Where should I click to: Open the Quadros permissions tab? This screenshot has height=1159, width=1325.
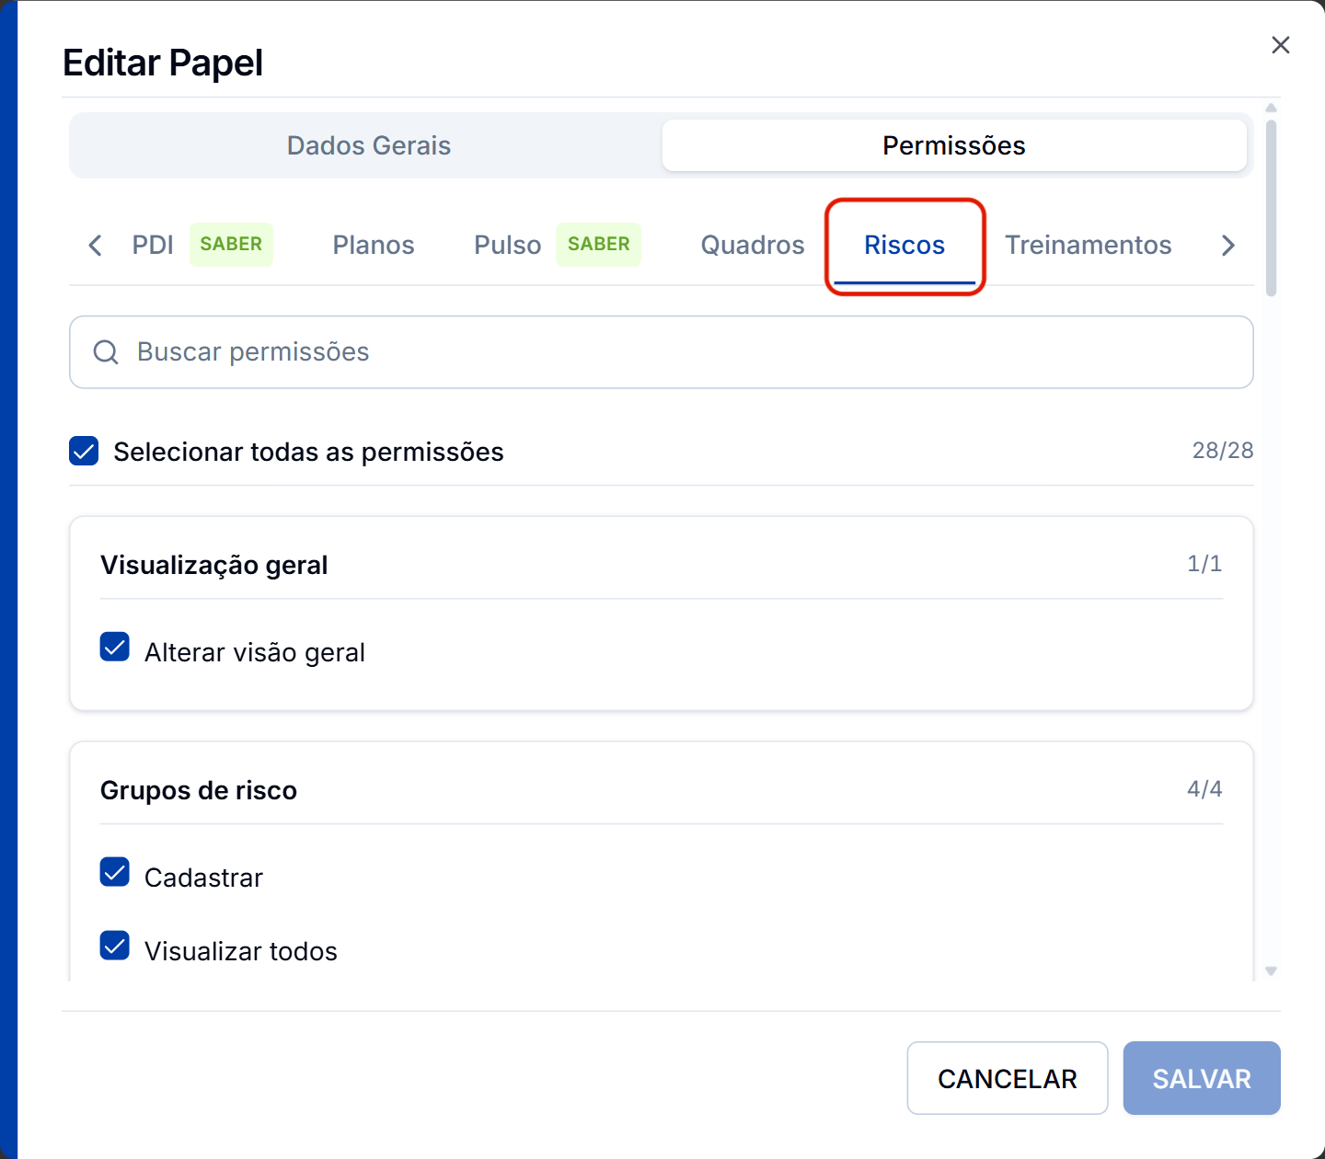click(x=753, y=245)
